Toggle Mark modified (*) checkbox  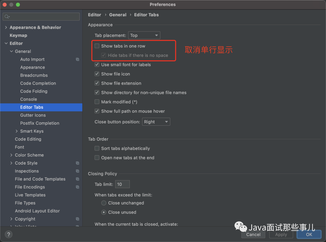[97, 102]
